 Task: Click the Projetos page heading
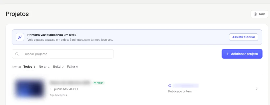17,14
